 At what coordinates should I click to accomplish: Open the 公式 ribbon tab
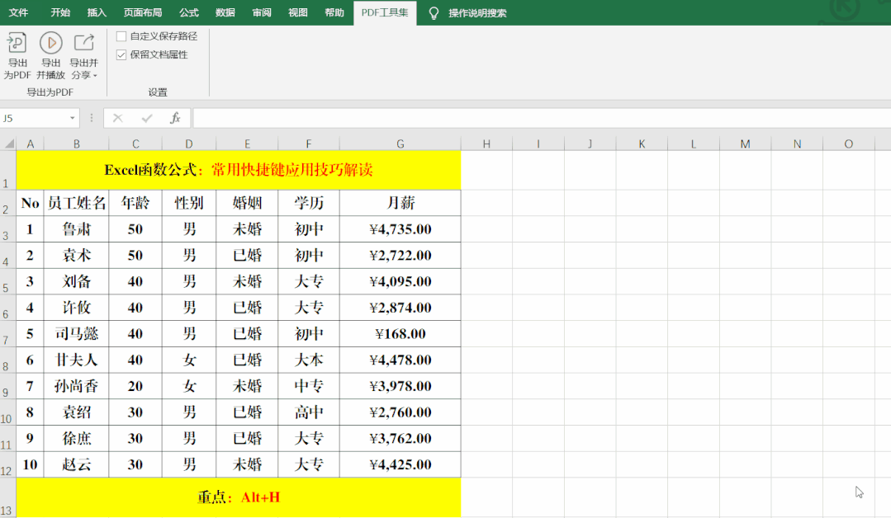[188, 12]
